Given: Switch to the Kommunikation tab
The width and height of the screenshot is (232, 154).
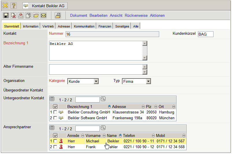Looking at the screenshot, I should click(84, 26).
